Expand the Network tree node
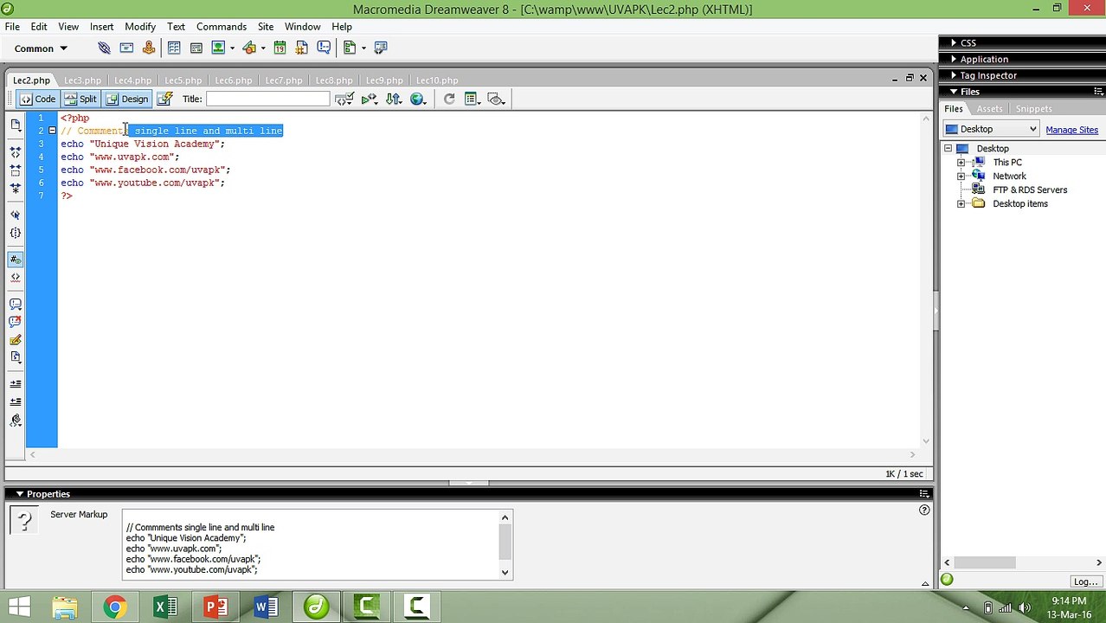The width and height of the screenshot is (1106, 623). coord(961,177)
